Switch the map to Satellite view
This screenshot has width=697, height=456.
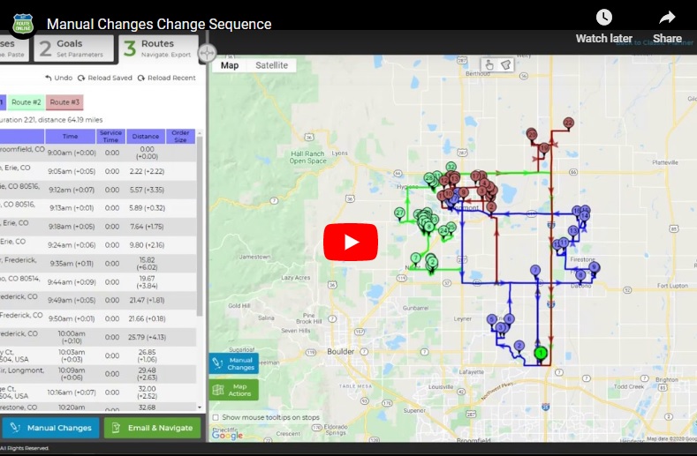coord(271,65)
